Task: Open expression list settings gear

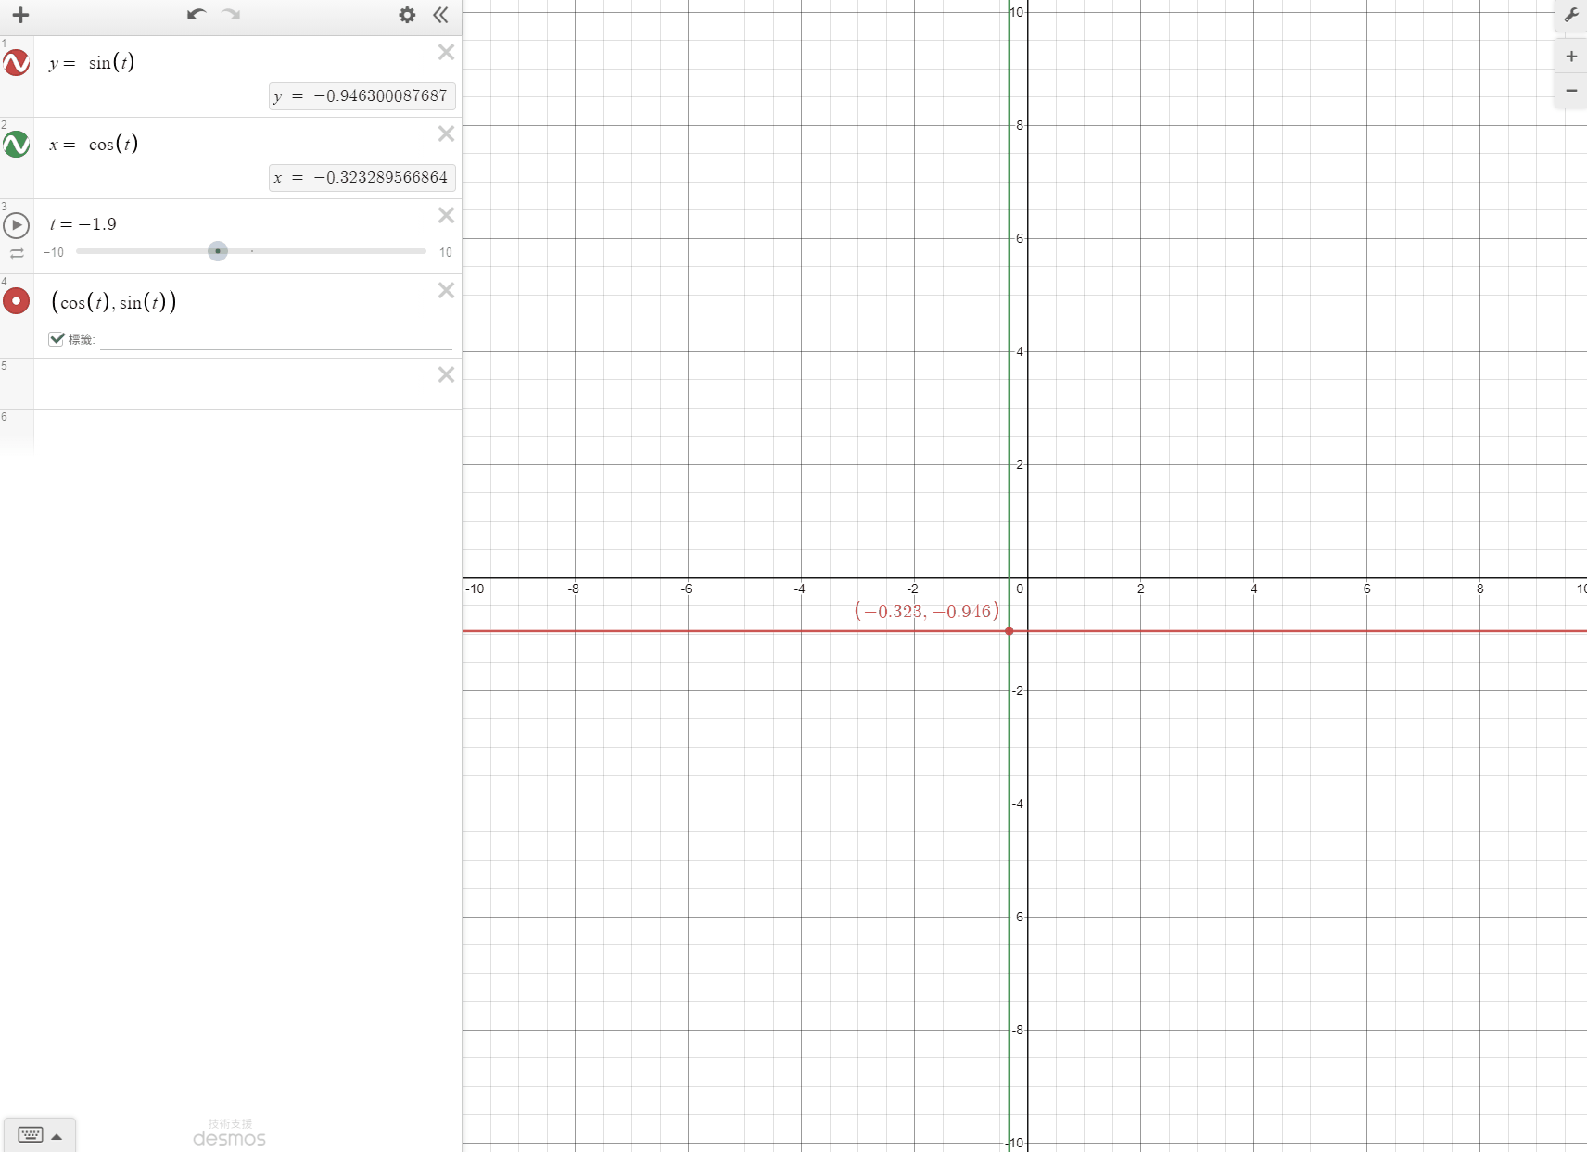Action: [x=407, y=15]
